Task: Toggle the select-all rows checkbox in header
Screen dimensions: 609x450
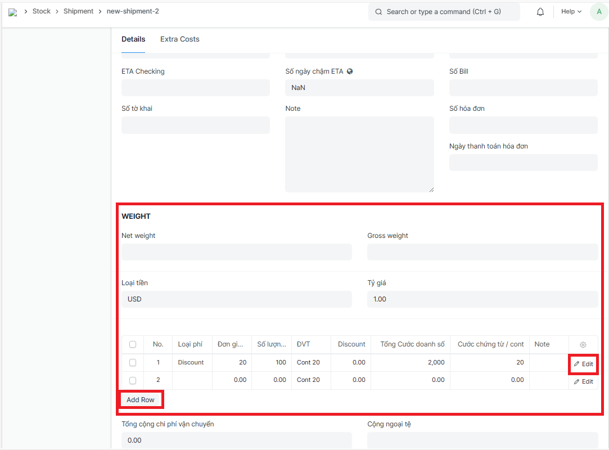Action: click(133, 344)
